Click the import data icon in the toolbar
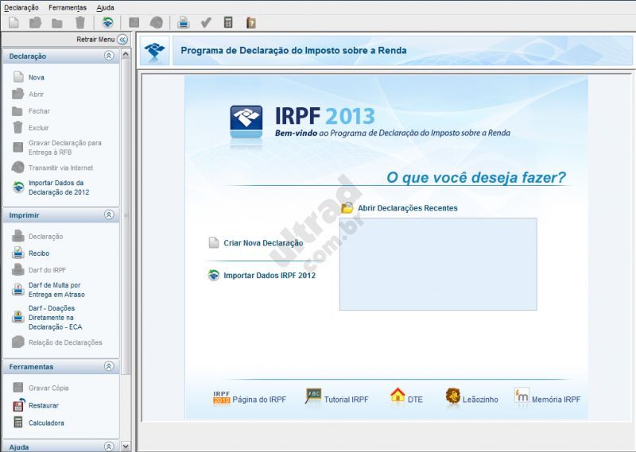 [107, 22]
